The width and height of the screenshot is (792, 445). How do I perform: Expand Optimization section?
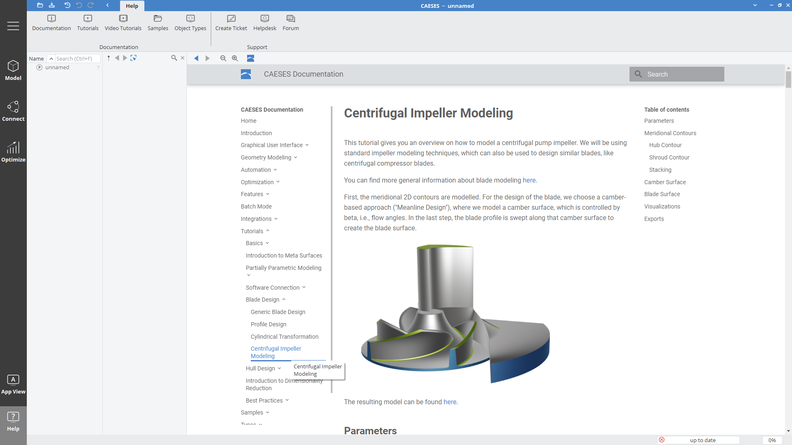pyautogui.click(x=278, y=182)
